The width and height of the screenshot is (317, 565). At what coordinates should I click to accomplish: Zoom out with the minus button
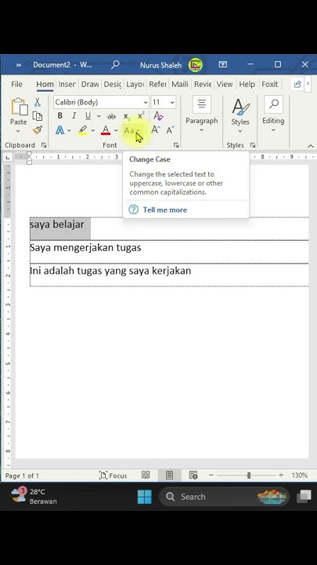211,476
